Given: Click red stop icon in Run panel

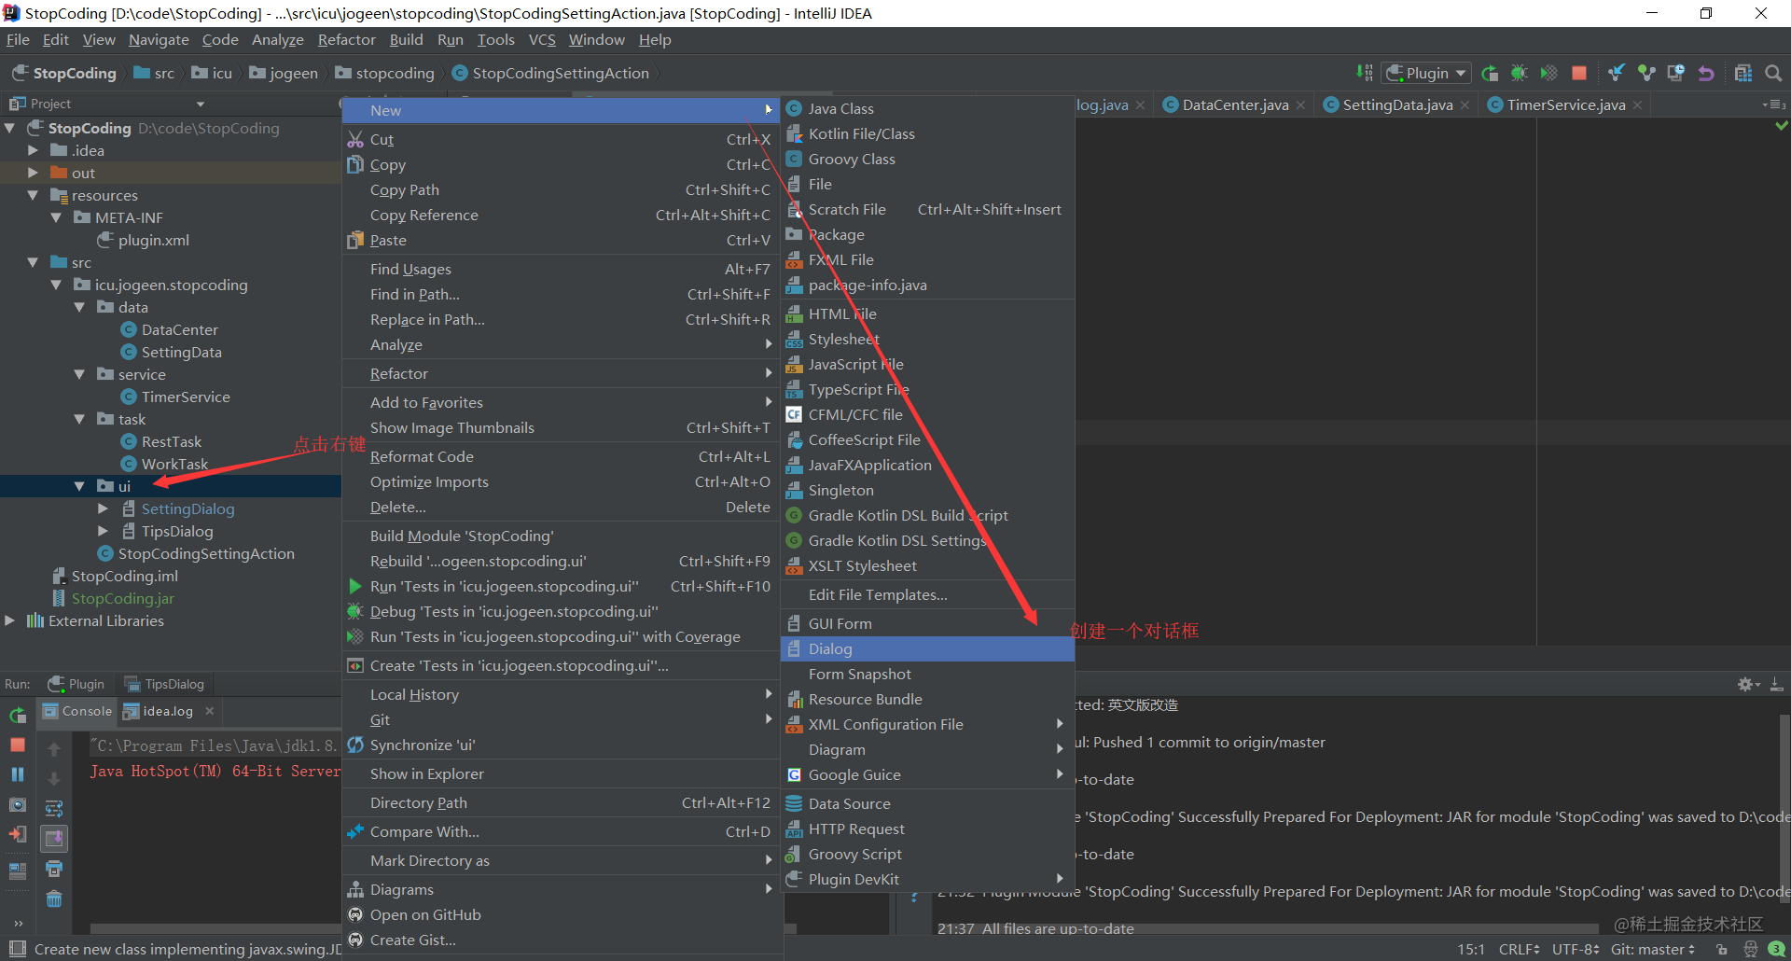Looking at the screenshot, I should coord(18,745).
